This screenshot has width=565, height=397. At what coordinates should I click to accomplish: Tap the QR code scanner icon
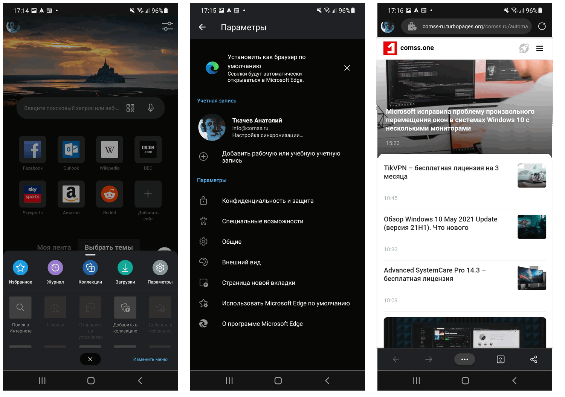(x=130, y=108)
